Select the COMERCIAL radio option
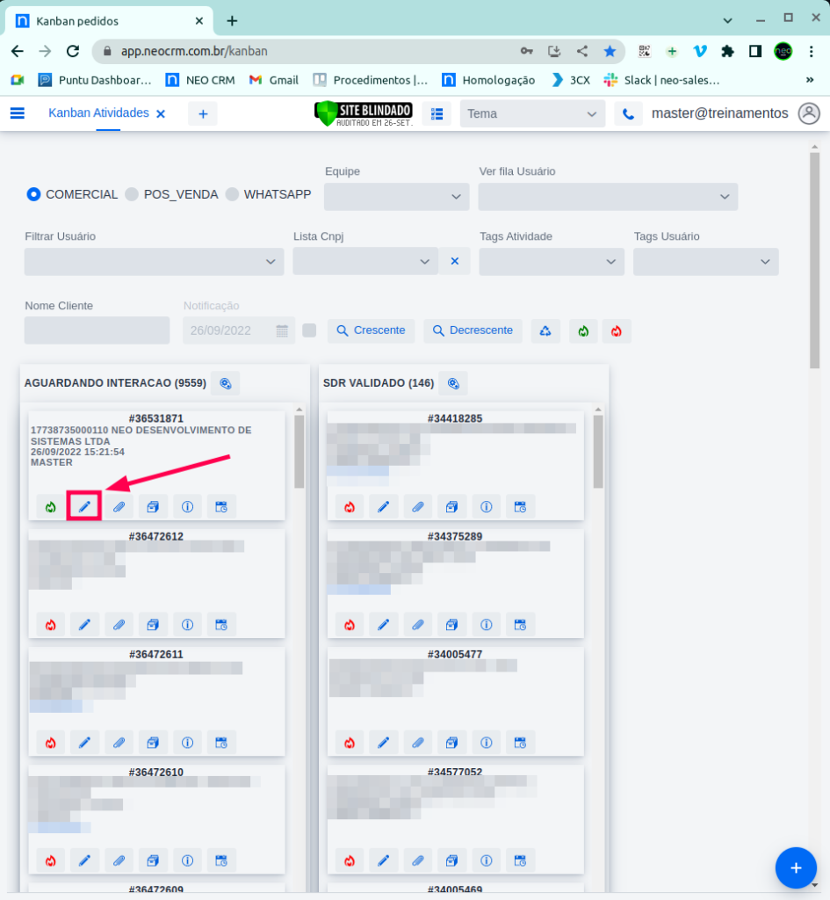The image size is (830, 900). point(34,194)
